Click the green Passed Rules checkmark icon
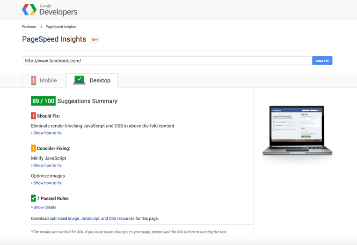Viewport: 357px width, 245px height. click(x=33, y=198)
